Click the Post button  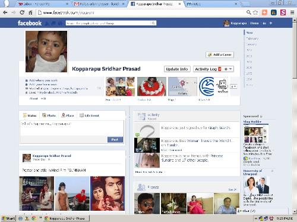coord(115,140)
